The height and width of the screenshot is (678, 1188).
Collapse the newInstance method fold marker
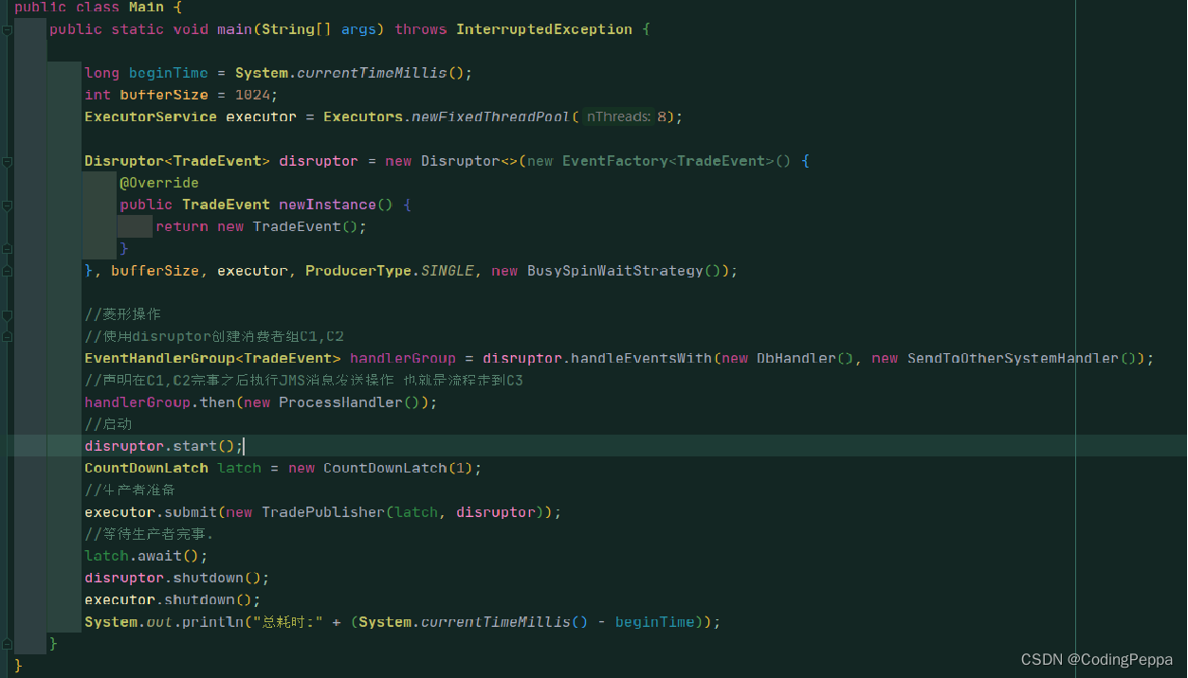[x=7, y=205]
